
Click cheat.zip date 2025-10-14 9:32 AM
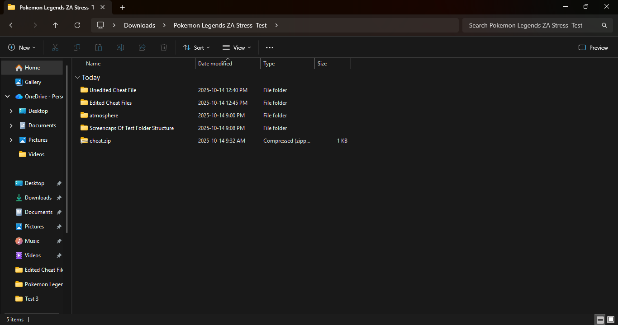click(x=222, y=141)
